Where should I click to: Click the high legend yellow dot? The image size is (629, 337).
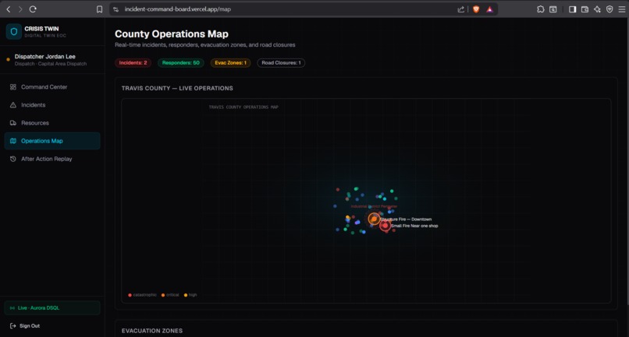(185, 295)
